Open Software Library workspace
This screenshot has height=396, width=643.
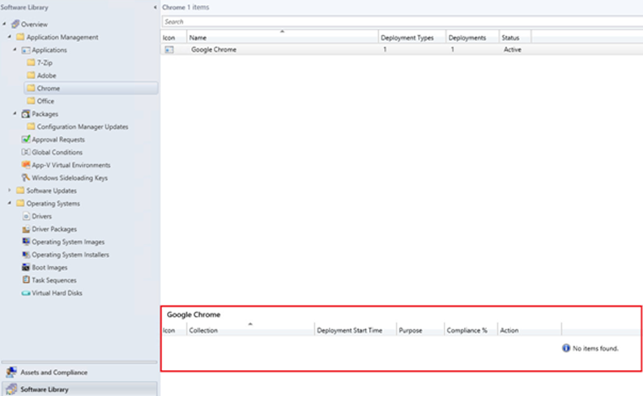[x=79, y=389]
